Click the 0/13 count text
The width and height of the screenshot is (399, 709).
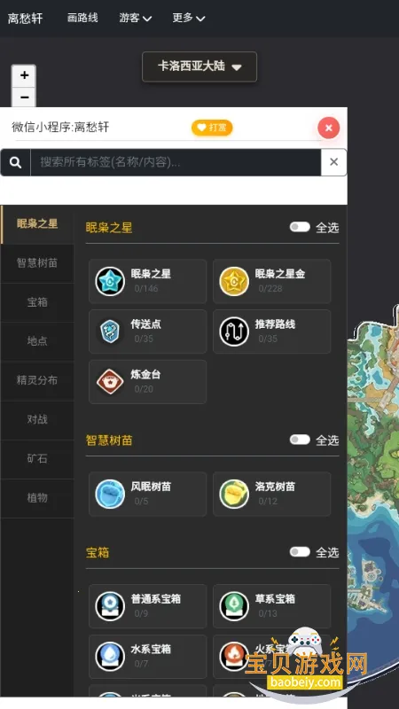268,613
